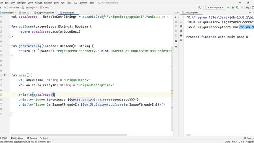Click the main() breadcrumb

point(44,8)
